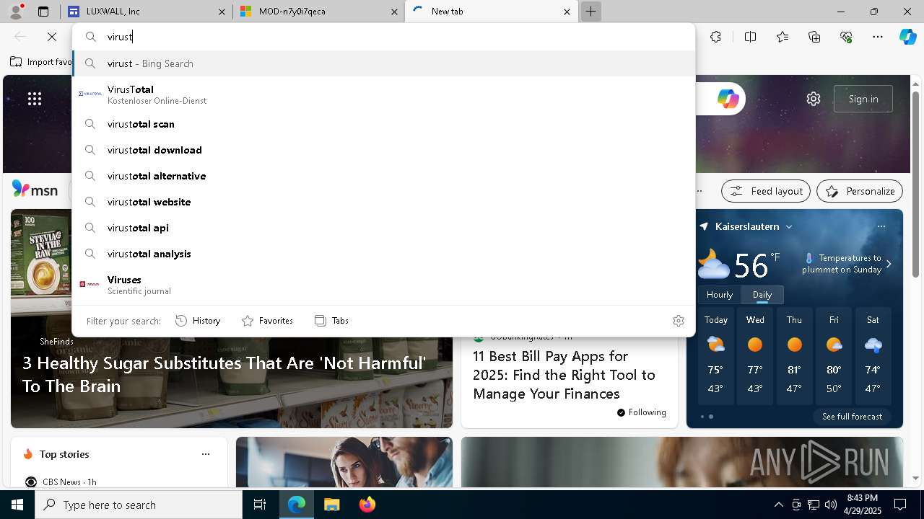
Task: Filter search by Tabs
Action: pyautogui.click(x=332, y=321)
